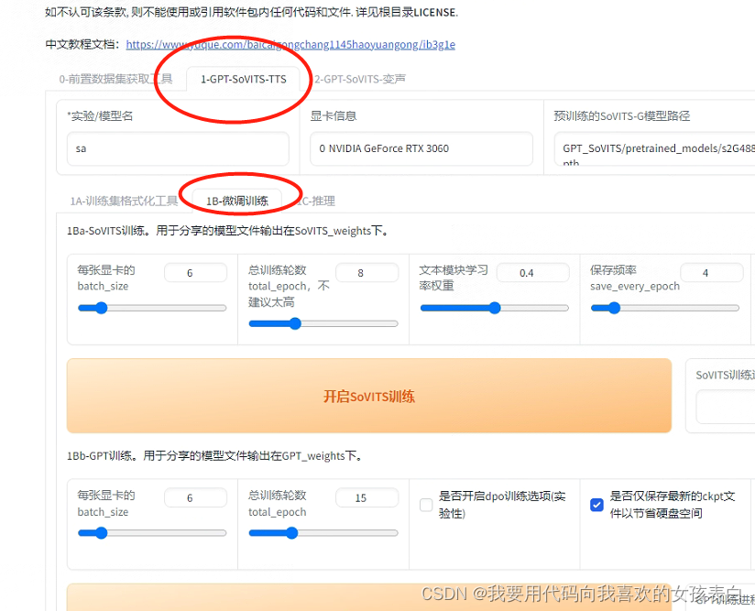Click the 显卡信息 field showing RTX 3060
Screen dimensions: 755x611
pyautogui.click(x=421, y=148)
